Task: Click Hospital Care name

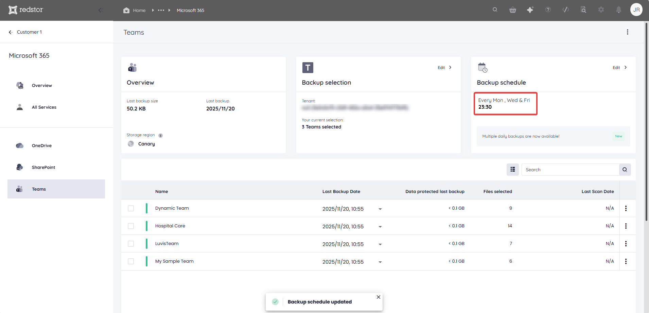Action: (170, 226)
